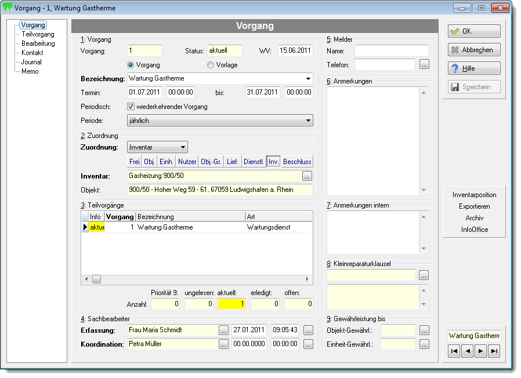The height and width of the screenshot is (378, 521).
Task: Open the Periode jährlich dropdown
Action: tap(220, 121)
